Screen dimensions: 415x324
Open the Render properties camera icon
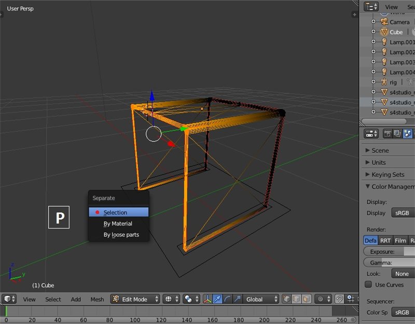(x=388, y=134)
